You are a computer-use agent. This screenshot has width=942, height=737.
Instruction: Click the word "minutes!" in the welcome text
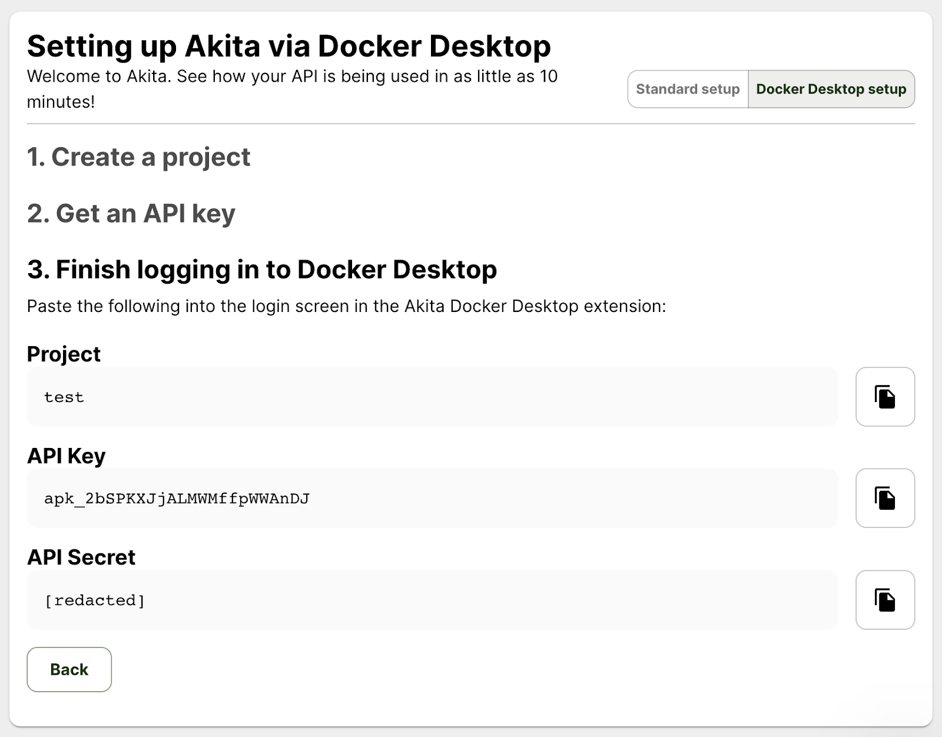[x=61, y=102]
